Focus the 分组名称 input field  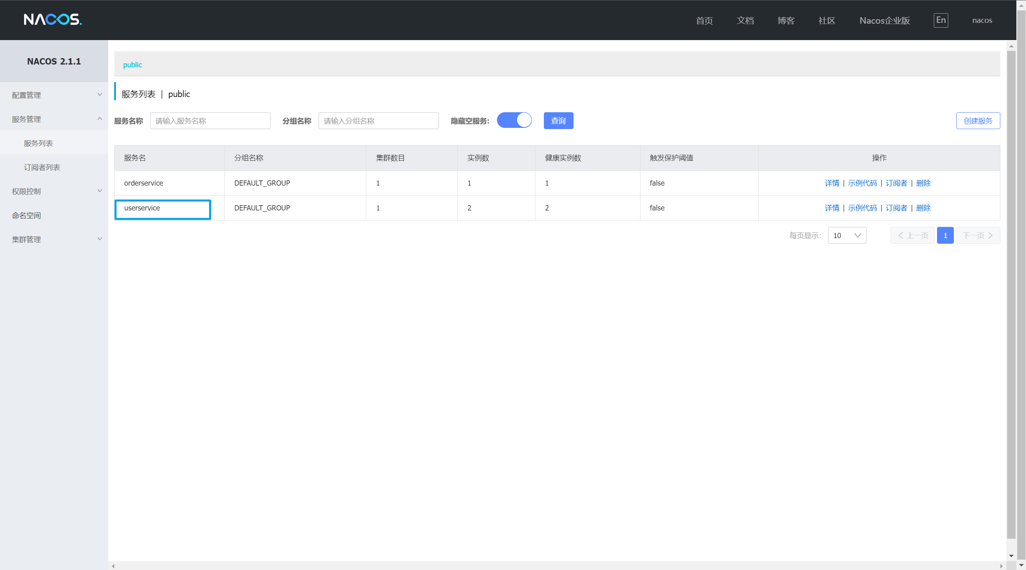378,121
